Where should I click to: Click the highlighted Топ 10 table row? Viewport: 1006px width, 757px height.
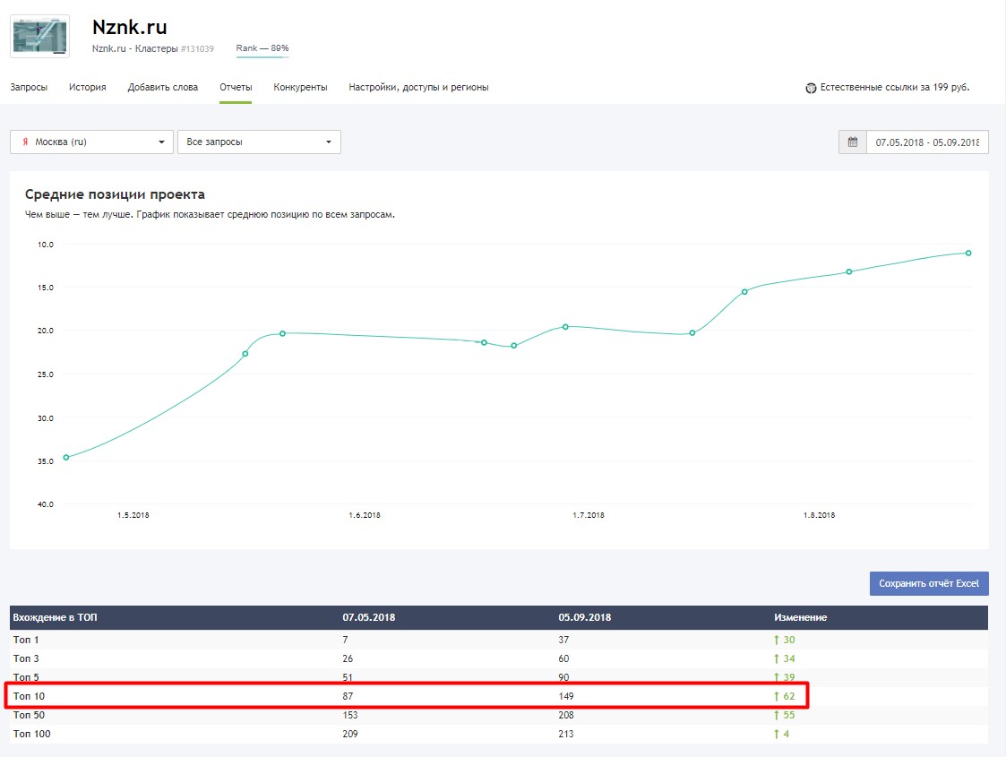[407, 696]
